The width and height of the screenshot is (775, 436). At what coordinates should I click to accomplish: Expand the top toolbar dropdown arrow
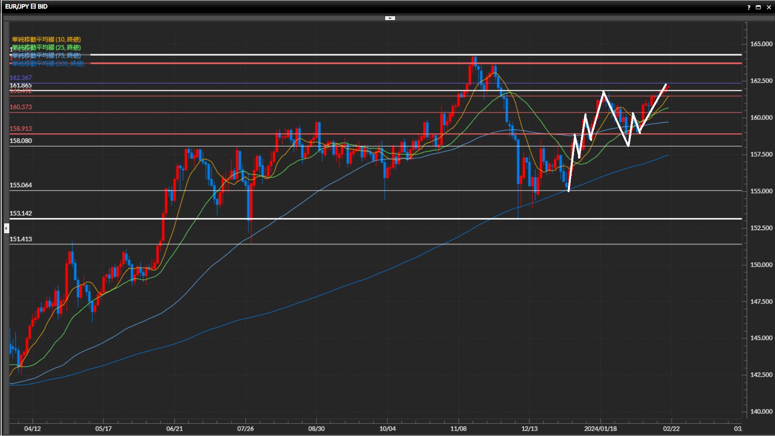tap(390, 18)
